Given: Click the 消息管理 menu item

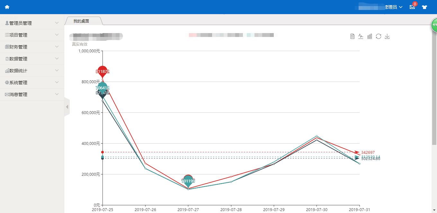Looking at the screenshot, I should (32, 94).
